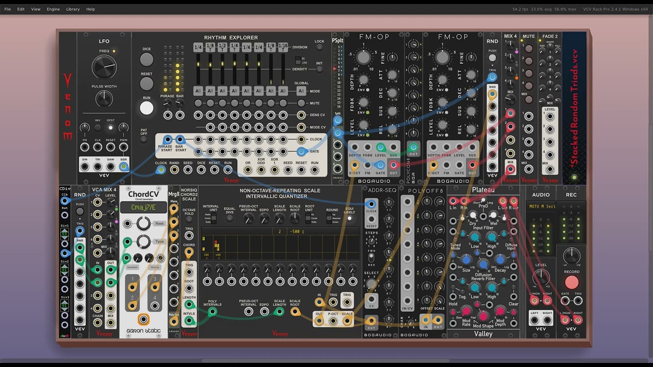
Task: Click the LFO PULSE WIDTH knob
Action: pyautogui.click(x=104, y=98)
